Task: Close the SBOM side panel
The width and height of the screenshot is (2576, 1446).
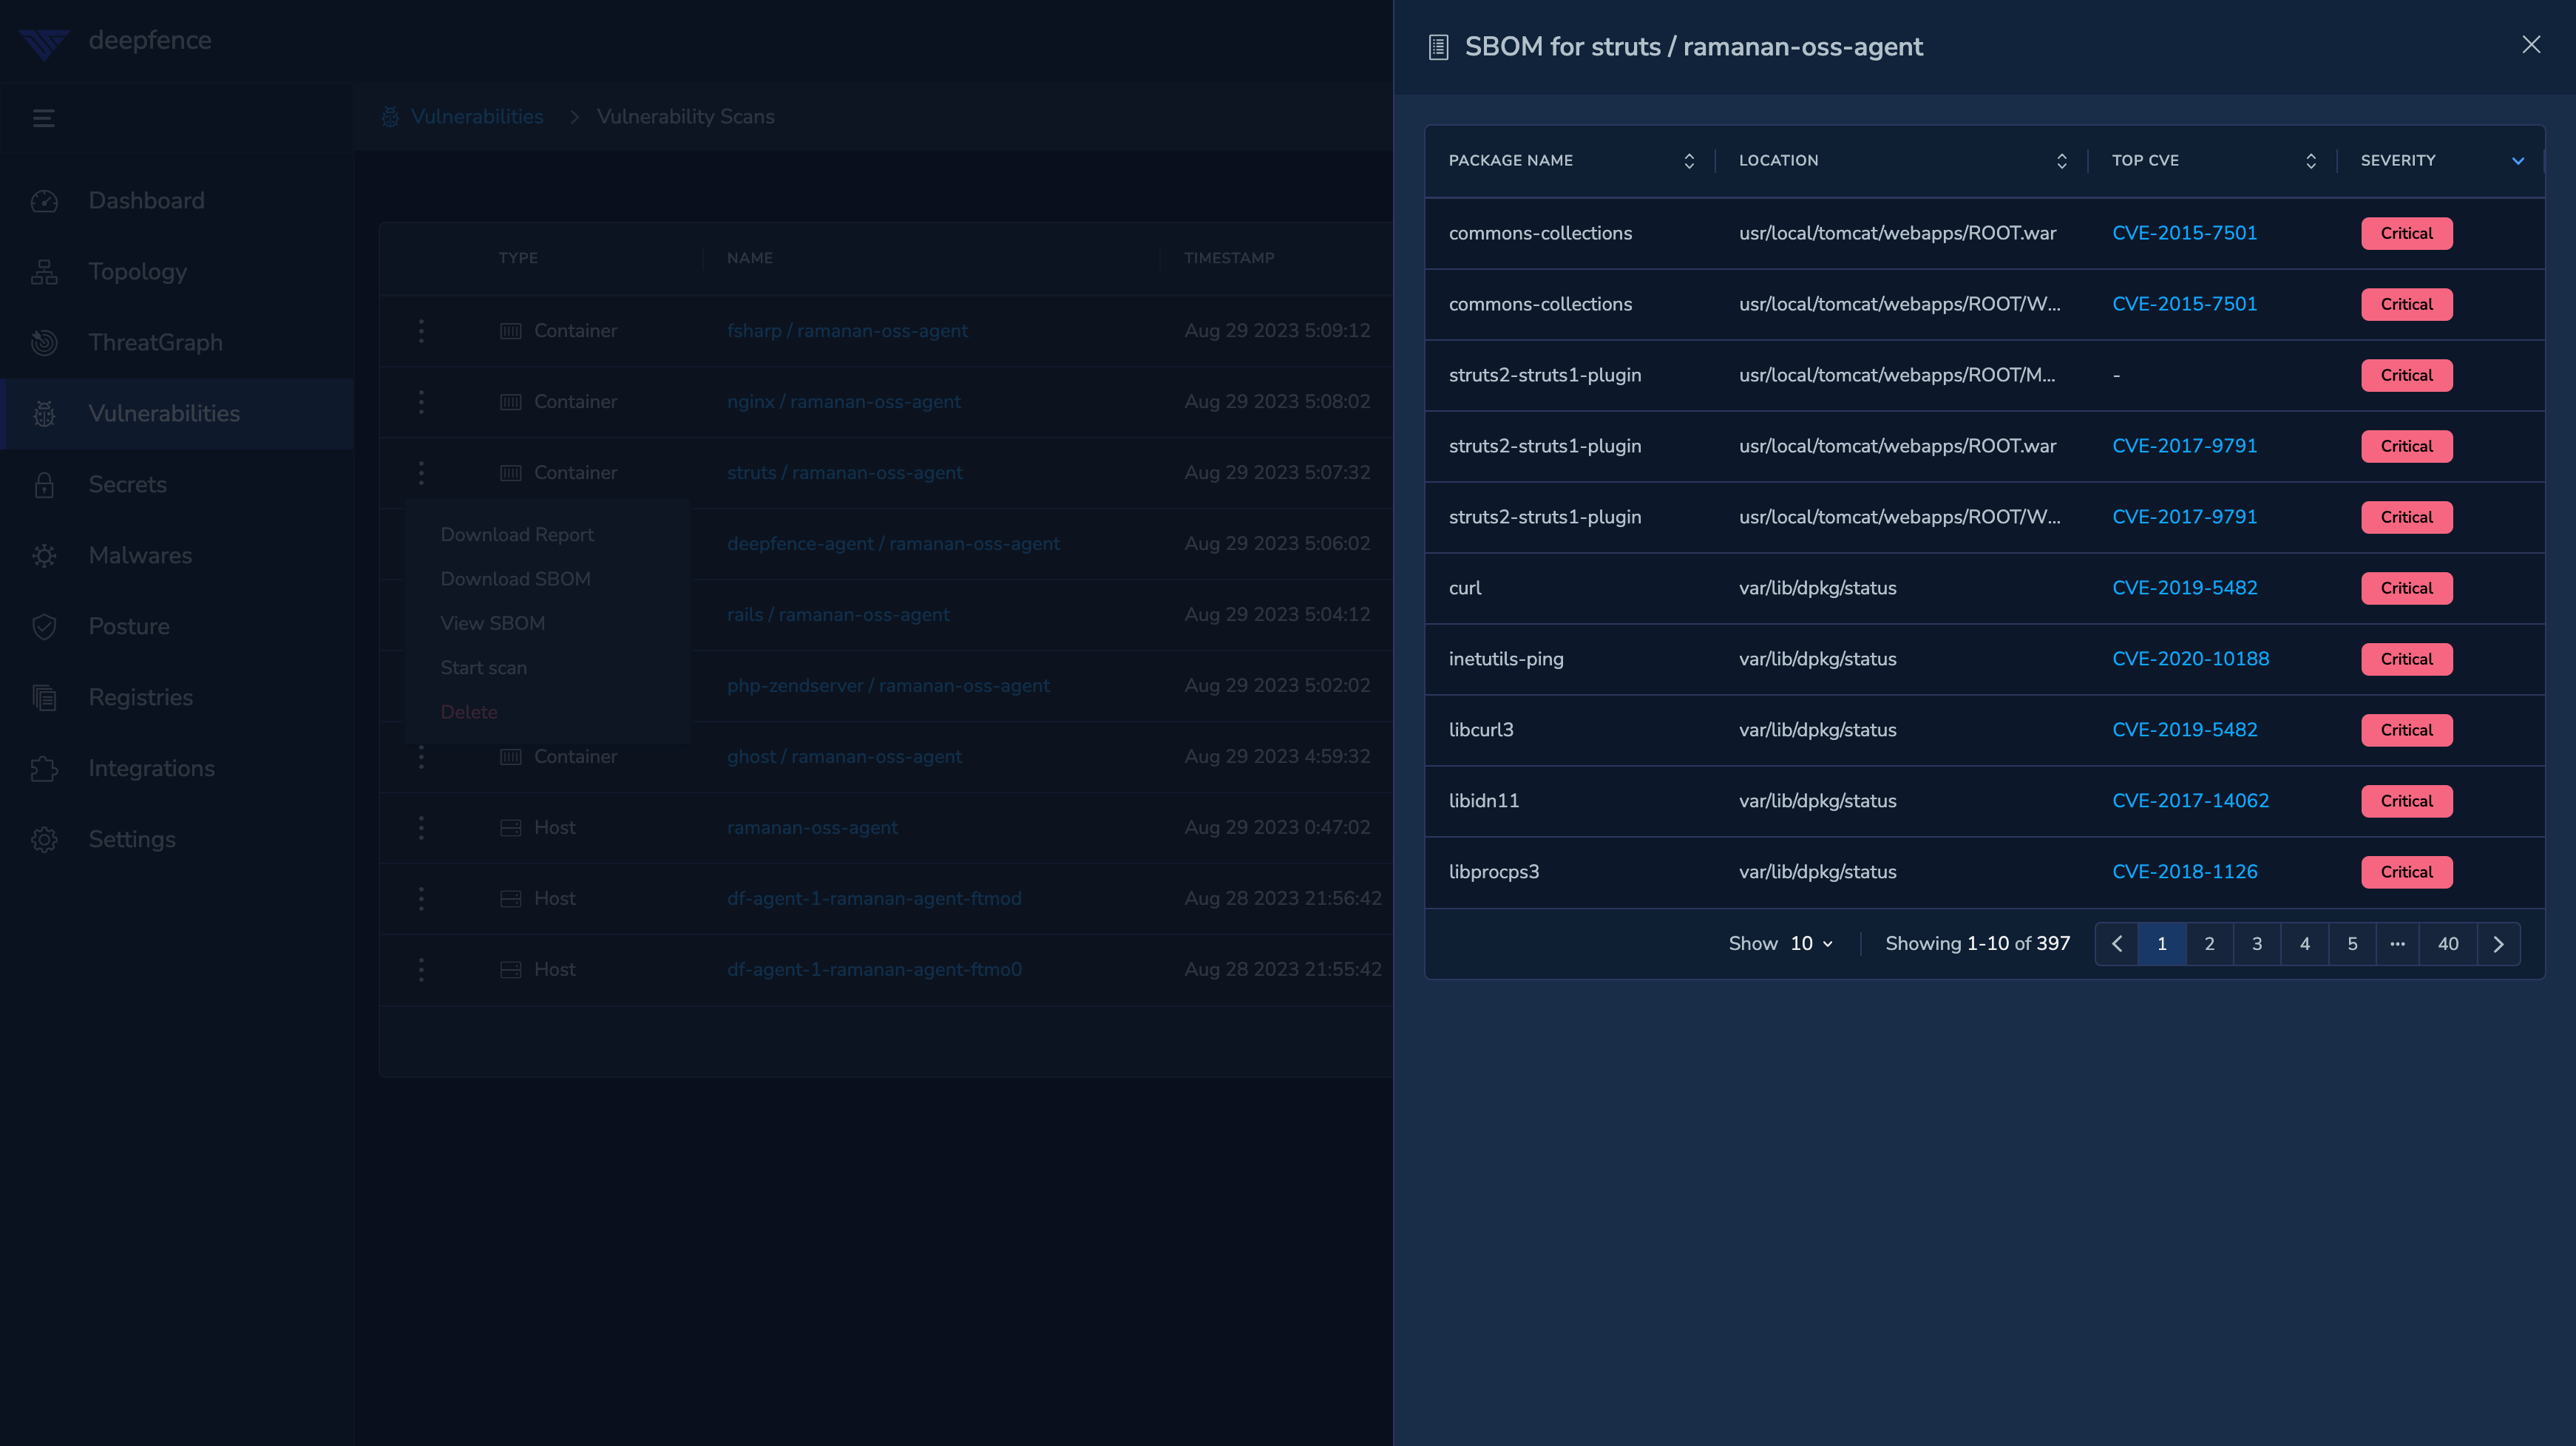Action: click(x=2530, y=45)
